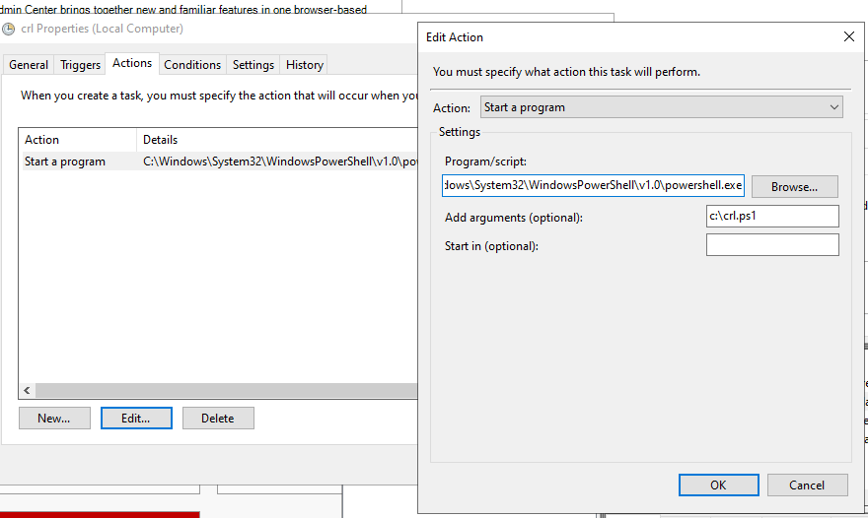
Task: Switch to the General tab
Action: [x=29, y=65]
